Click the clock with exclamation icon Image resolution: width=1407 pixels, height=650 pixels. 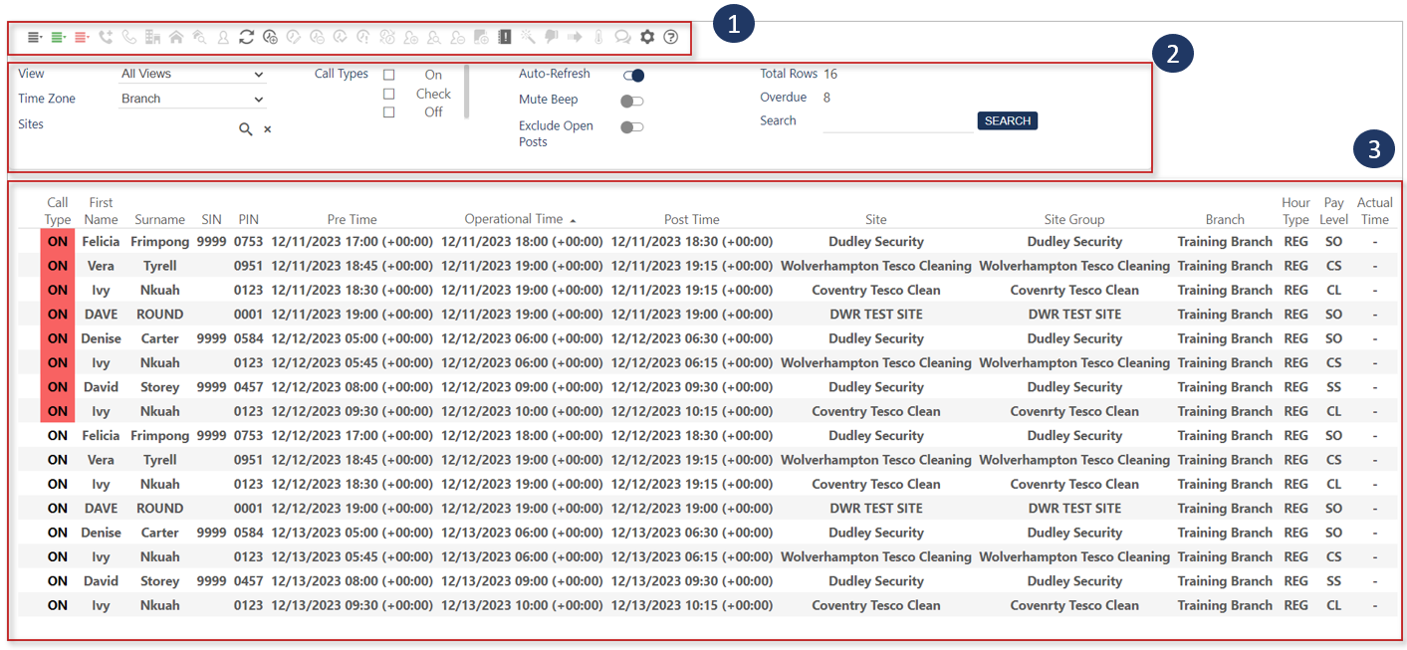[x=363, y=37]
